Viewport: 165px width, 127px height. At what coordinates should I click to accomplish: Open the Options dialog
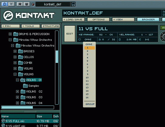coord(98,19)
